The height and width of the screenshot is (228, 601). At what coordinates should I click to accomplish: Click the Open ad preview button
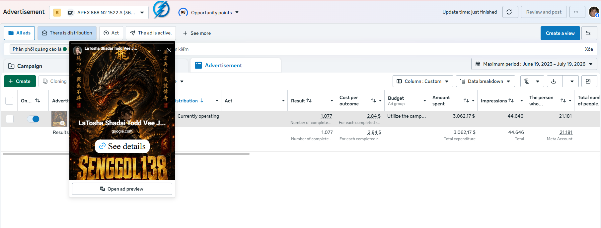122,189
